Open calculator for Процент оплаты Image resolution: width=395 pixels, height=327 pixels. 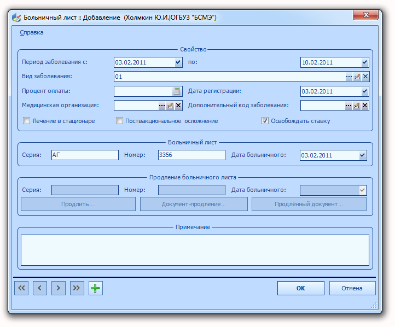(x=177, y=91)
